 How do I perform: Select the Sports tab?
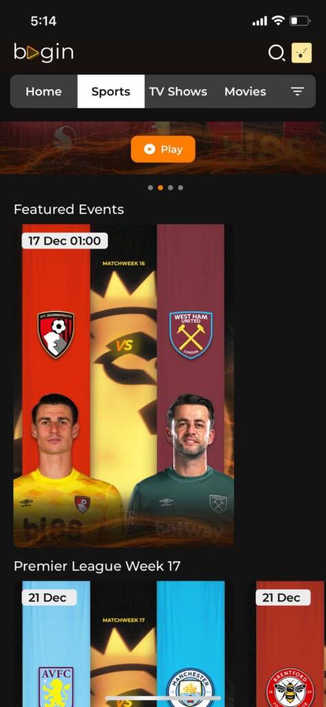coord(111,92)
